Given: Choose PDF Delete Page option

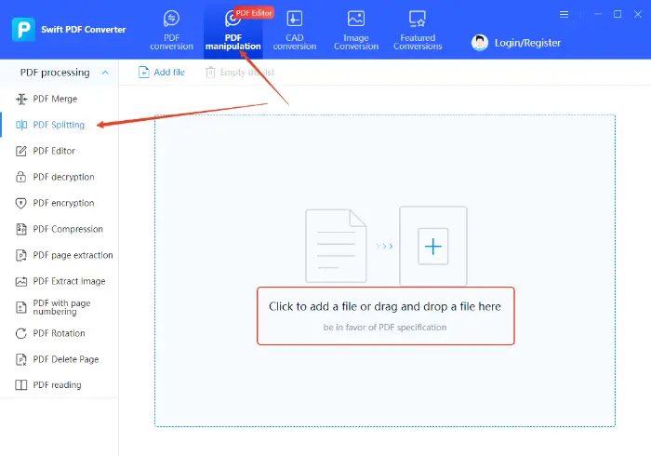Looking at the screenshot, I should [65, 359].
